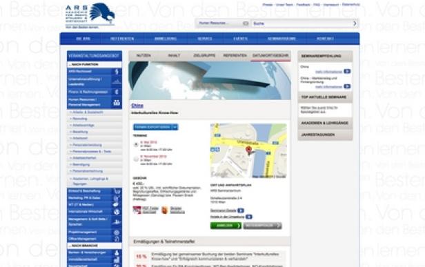Expand the Personalentwicklung submenu item
Image resolution: width=425 pixels, height=267 pixels.
pyautogui.click(x=95, y=145)
